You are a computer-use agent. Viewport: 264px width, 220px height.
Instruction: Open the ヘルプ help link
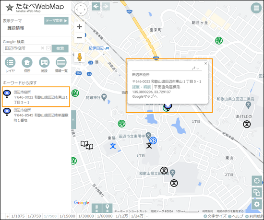(236, 216)
